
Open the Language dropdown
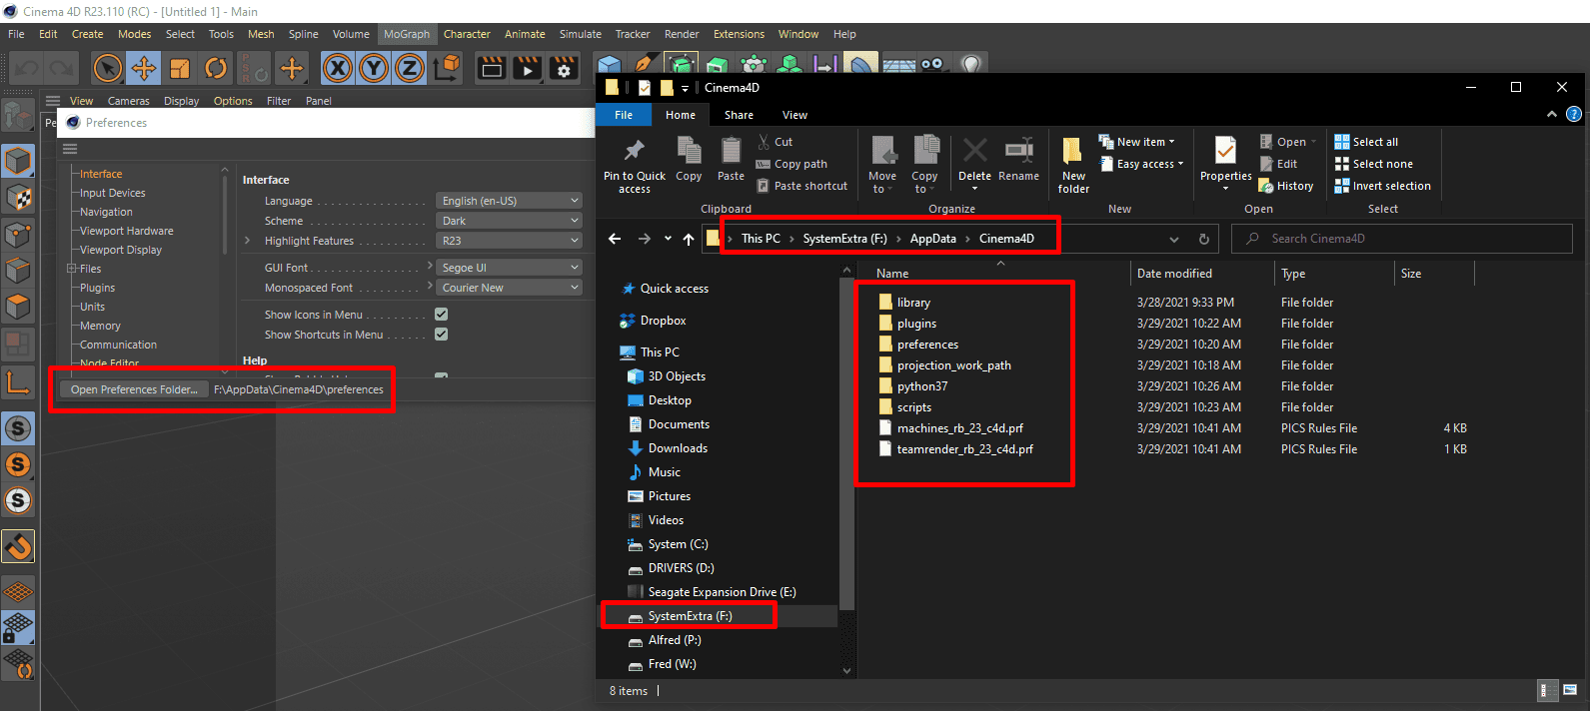coord(510,201)
